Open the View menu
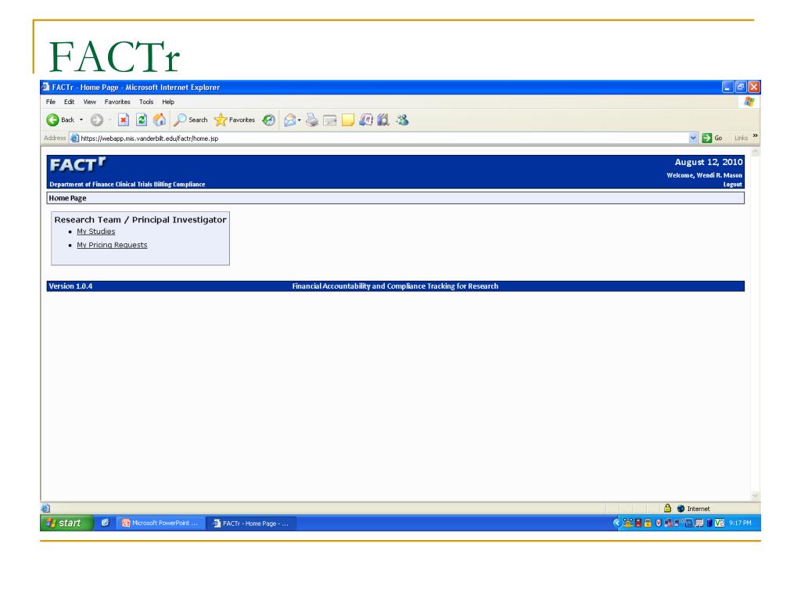801x601 pixels. click(x=89, y=102)
